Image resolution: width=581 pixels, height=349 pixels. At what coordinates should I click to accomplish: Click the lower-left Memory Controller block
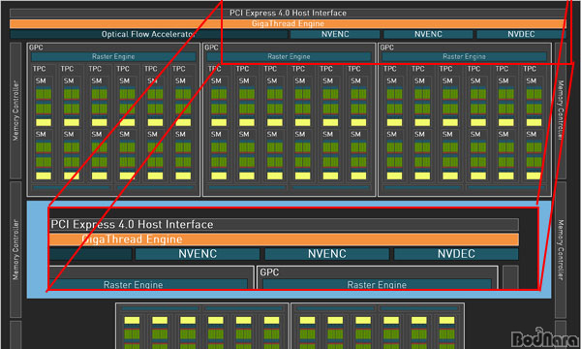[15, 249]
